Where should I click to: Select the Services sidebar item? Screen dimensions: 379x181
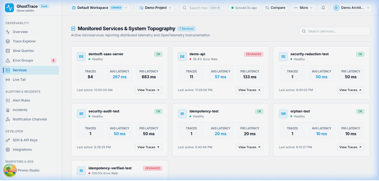tap(31, 70)
